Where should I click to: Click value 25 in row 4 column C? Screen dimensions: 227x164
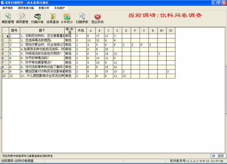pyautogui.click(x=108, y=49)
